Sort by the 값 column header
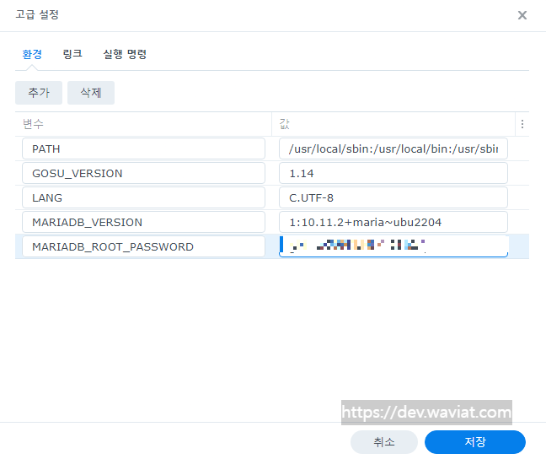The image size is (546, 459). pos(393,124)
